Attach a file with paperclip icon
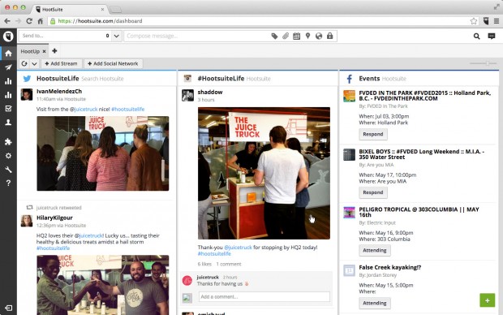503x315 pixels. [x=286, y=36]
